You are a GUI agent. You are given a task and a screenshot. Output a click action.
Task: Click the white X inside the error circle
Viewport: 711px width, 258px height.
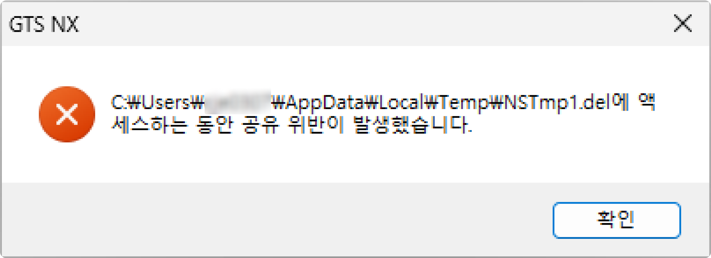coord(67,115)
